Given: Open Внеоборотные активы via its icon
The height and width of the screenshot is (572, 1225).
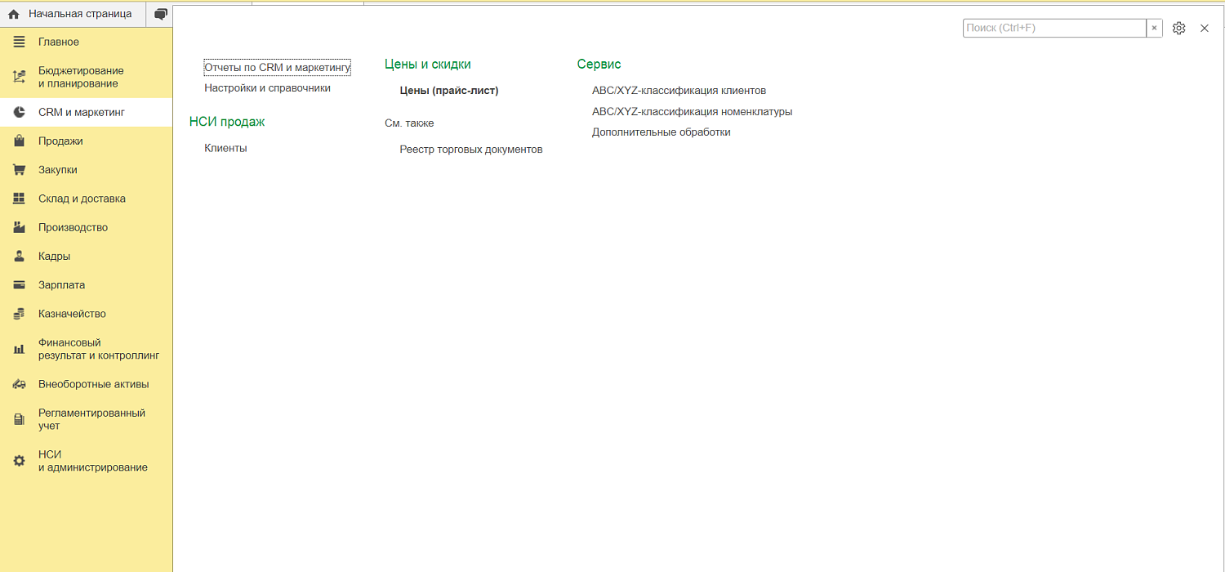Looking at the screenshot, I should point(18,383).
